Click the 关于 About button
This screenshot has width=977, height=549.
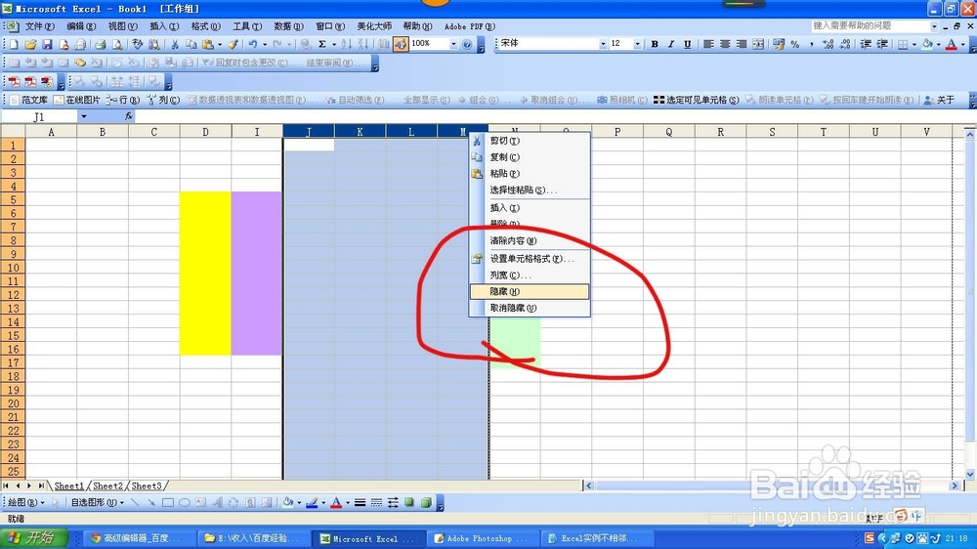pos(939,100)
